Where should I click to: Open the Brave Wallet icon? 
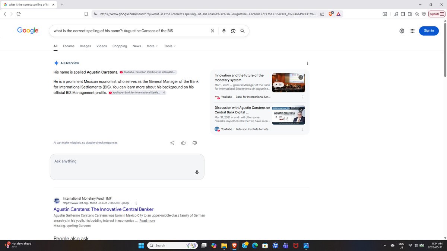point(410,14)
